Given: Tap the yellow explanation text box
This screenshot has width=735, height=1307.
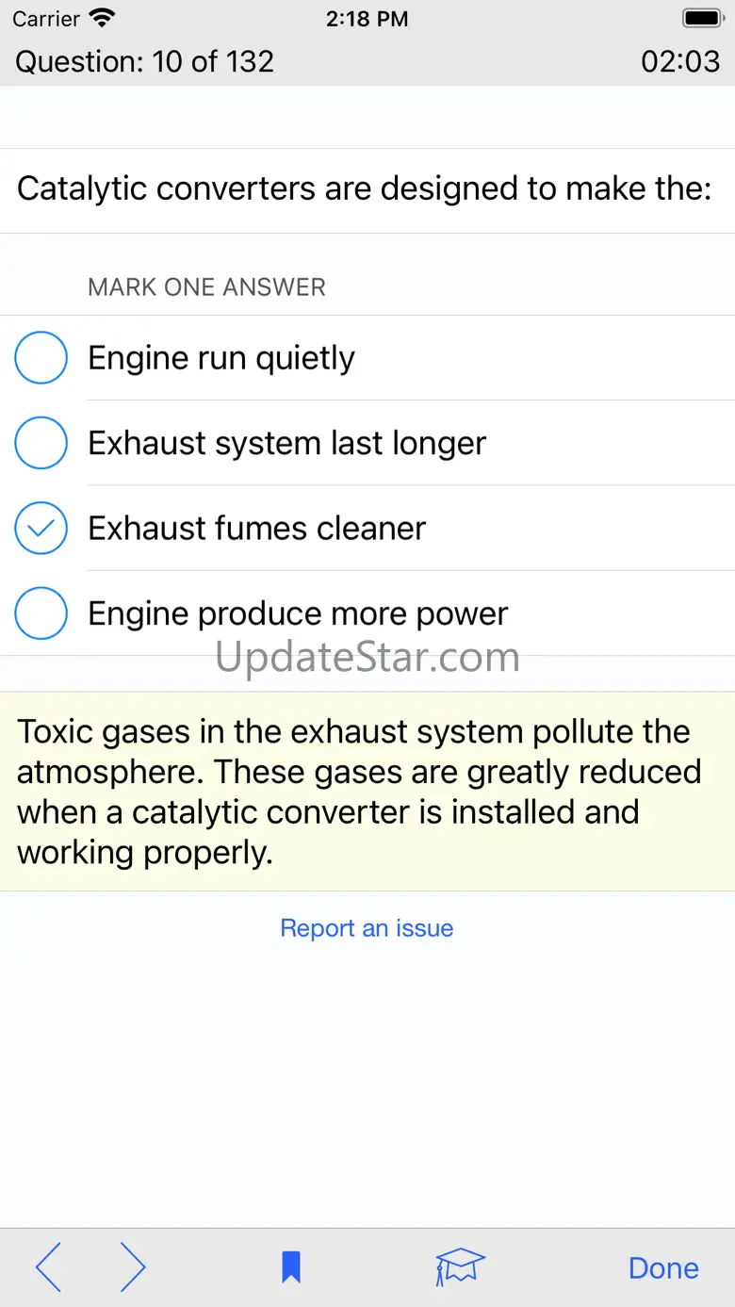Looking at the screenshot, I should [367, 792].
